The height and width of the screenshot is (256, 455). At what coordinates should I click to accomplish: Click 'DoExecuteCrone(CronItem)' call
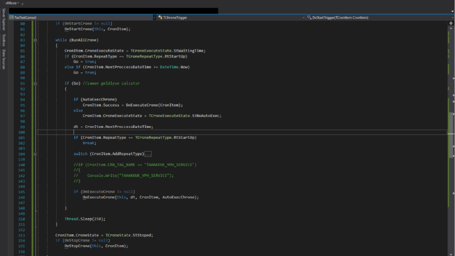153,105
